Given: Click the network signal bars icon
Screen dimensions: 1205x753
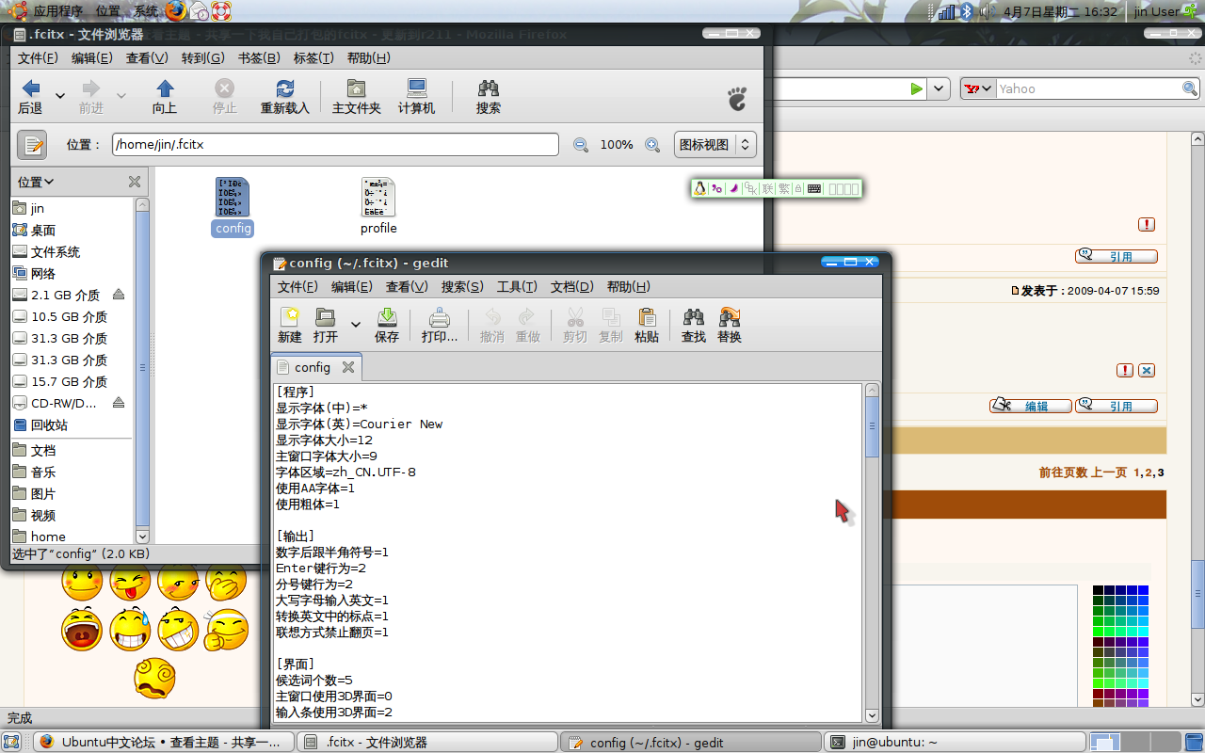Looking at the screenshot, I should [947, 11].
